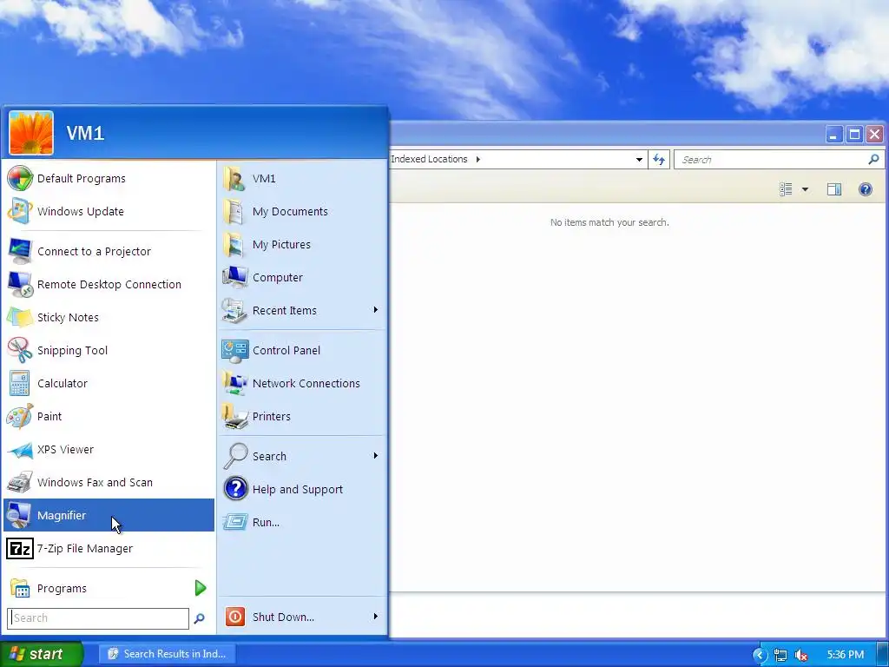Toggle the preview pane icon
889x667 pixels.
pos(834,188)
